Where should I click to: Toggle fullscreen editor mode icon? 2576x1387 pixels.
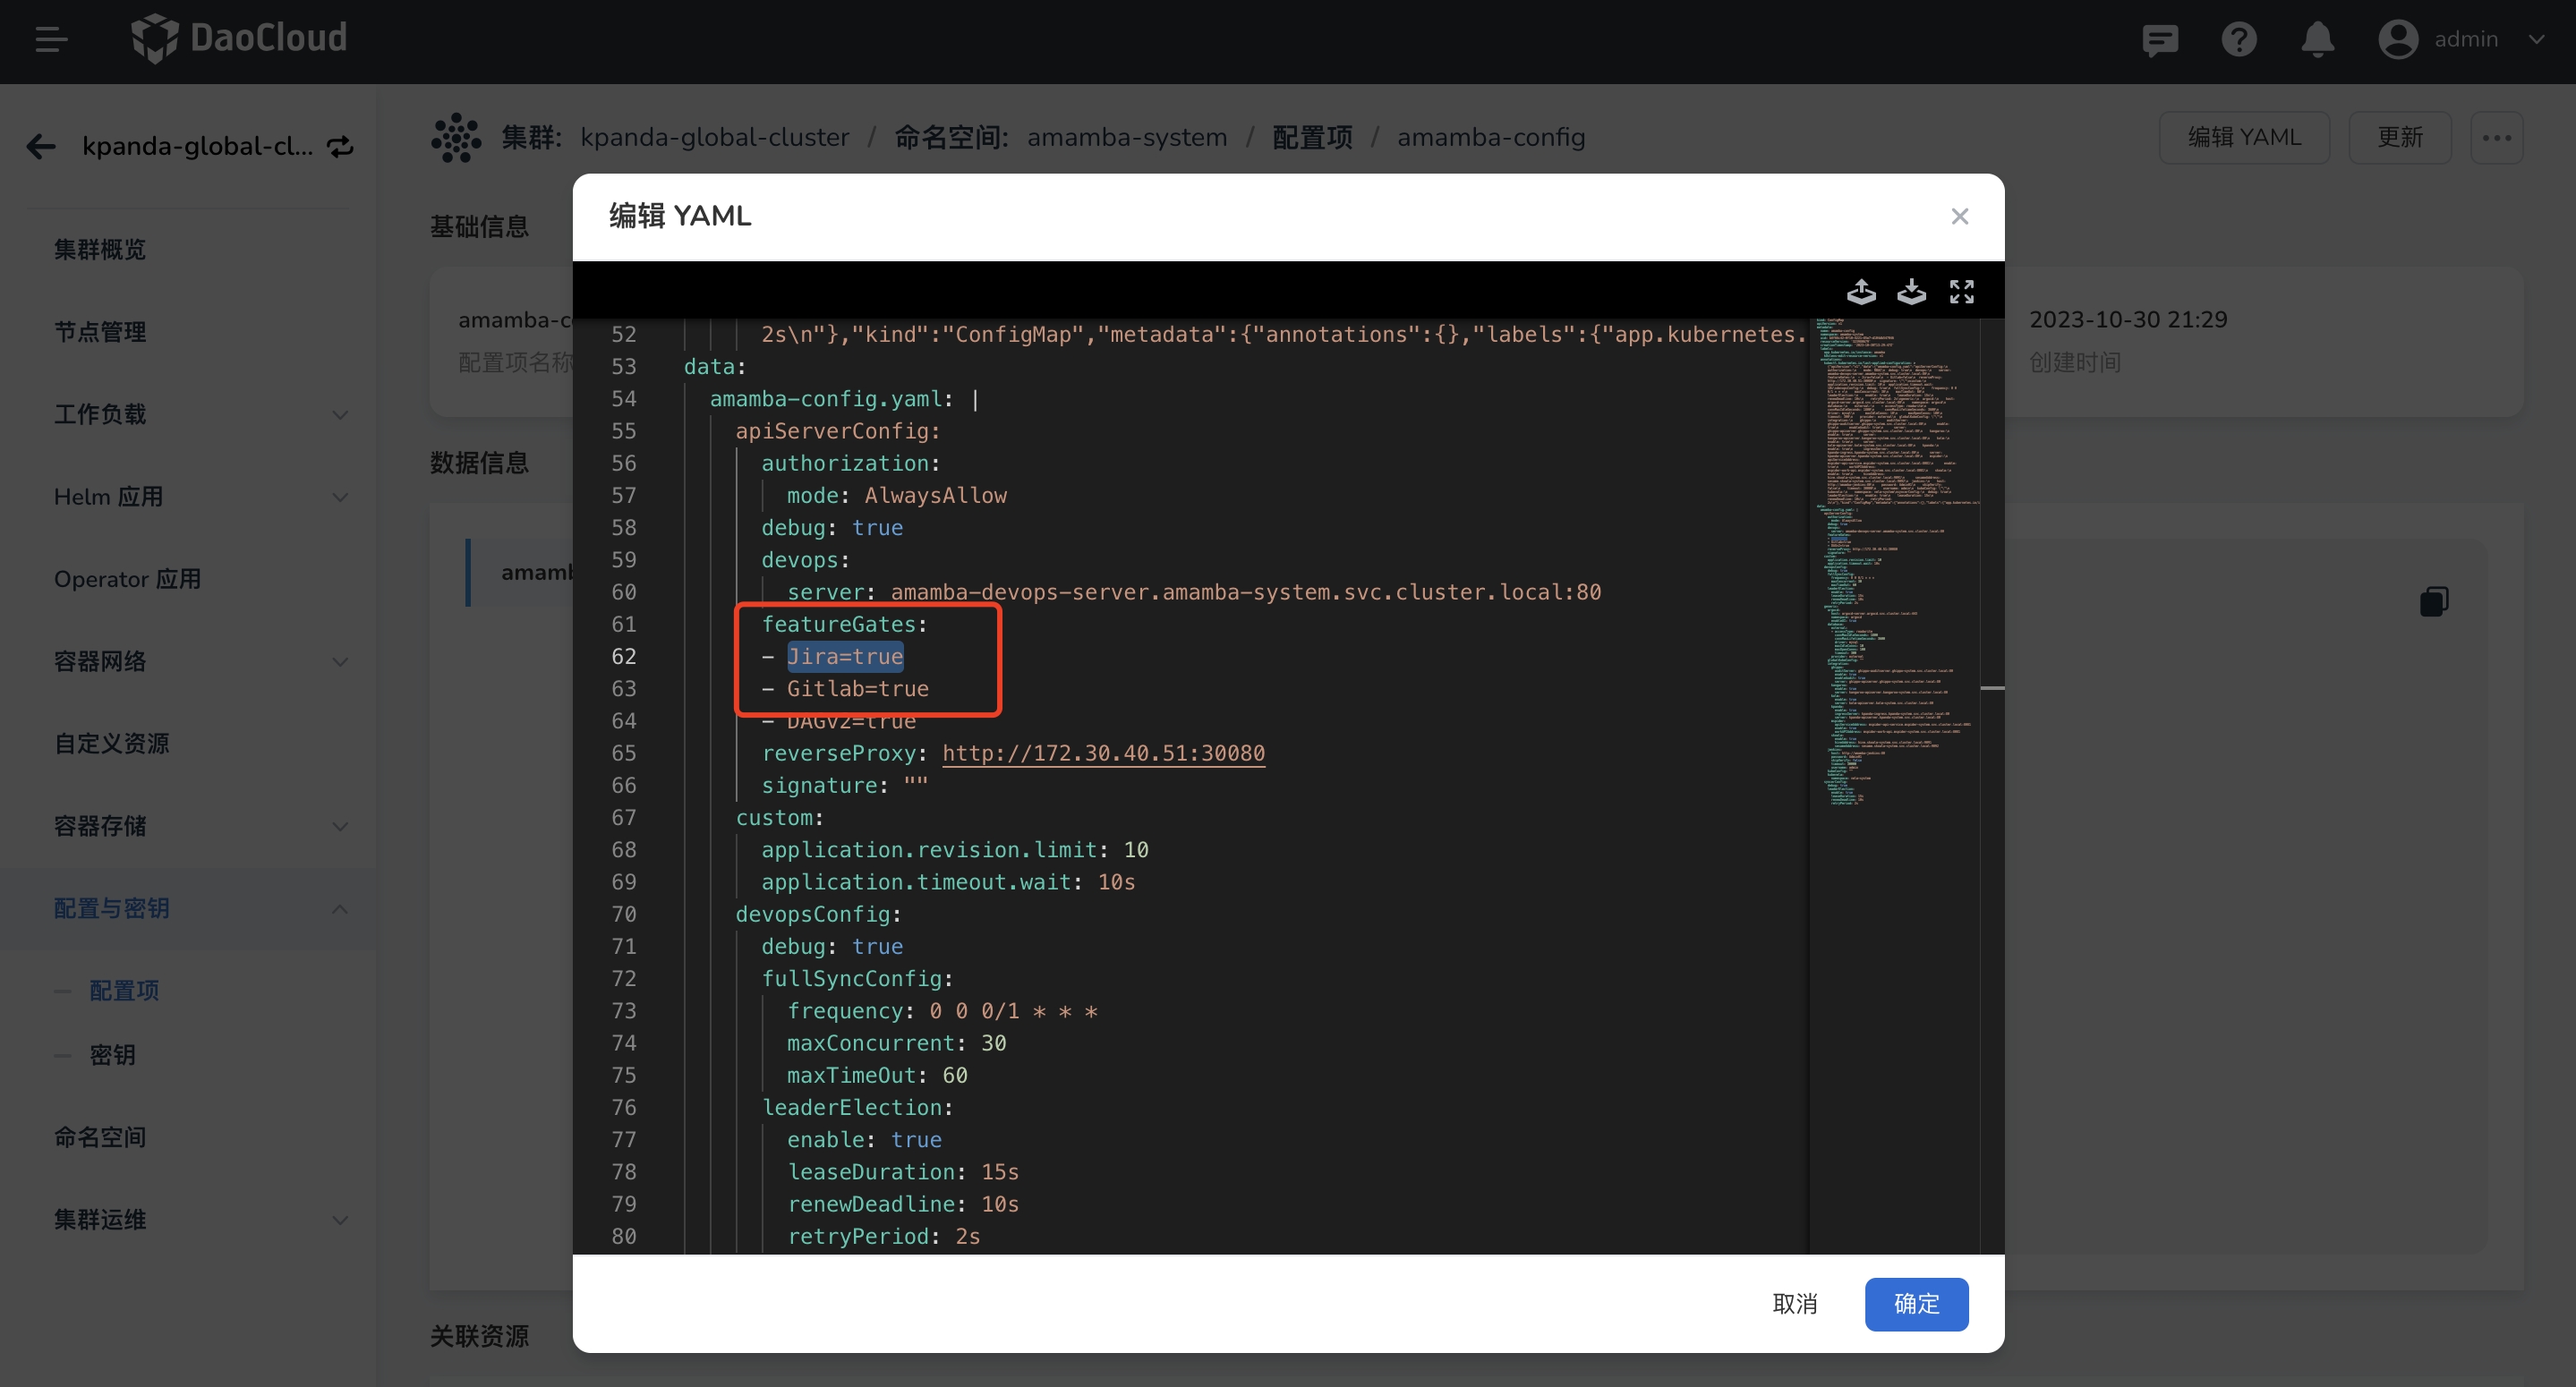[1961, 291]
